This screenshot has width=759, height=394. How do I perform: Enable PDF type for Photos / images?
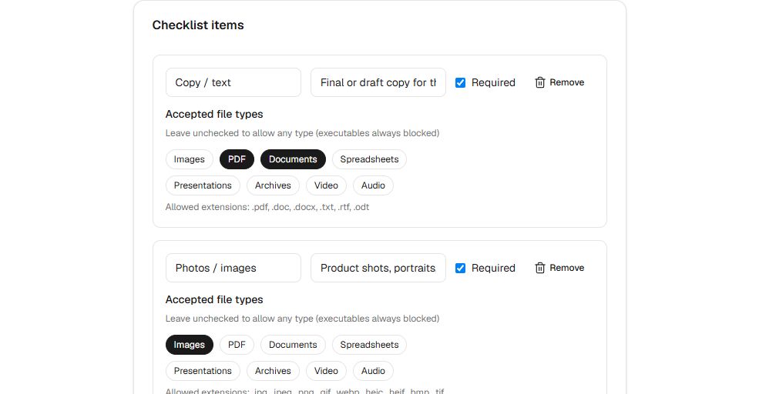tap(237, 345)
